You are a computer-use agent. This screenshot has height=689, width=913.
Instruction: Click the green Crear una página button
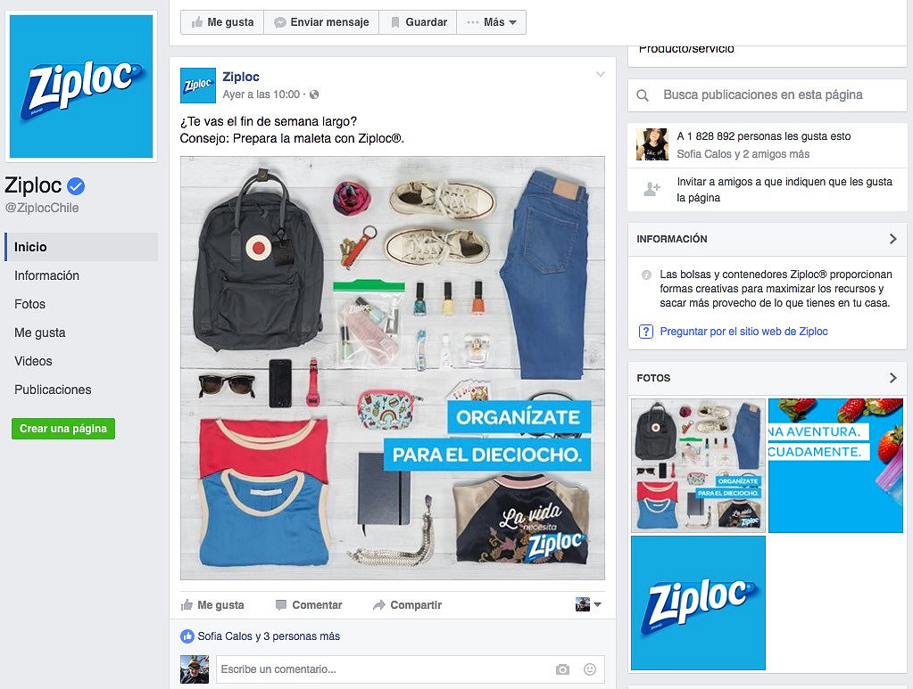click(x=63, y=429)
